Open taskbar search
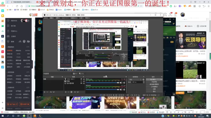The height and width of the screenshot is (118, 211). (x=8, y=116)
